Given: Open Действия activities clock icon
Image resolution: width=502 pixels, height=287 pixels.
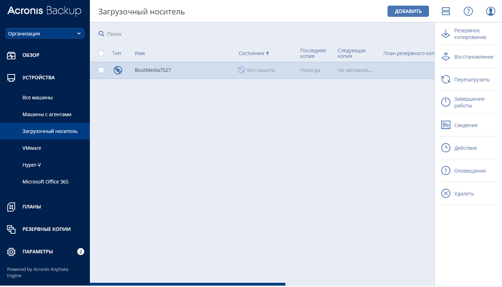Looking at the screenshot, I should click(x=445, y=148).
